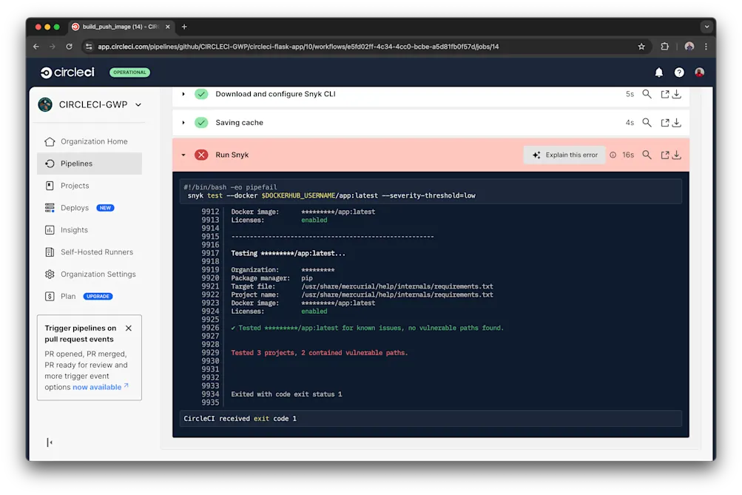Switch to the build_push_image browser tab

point(118,25)
